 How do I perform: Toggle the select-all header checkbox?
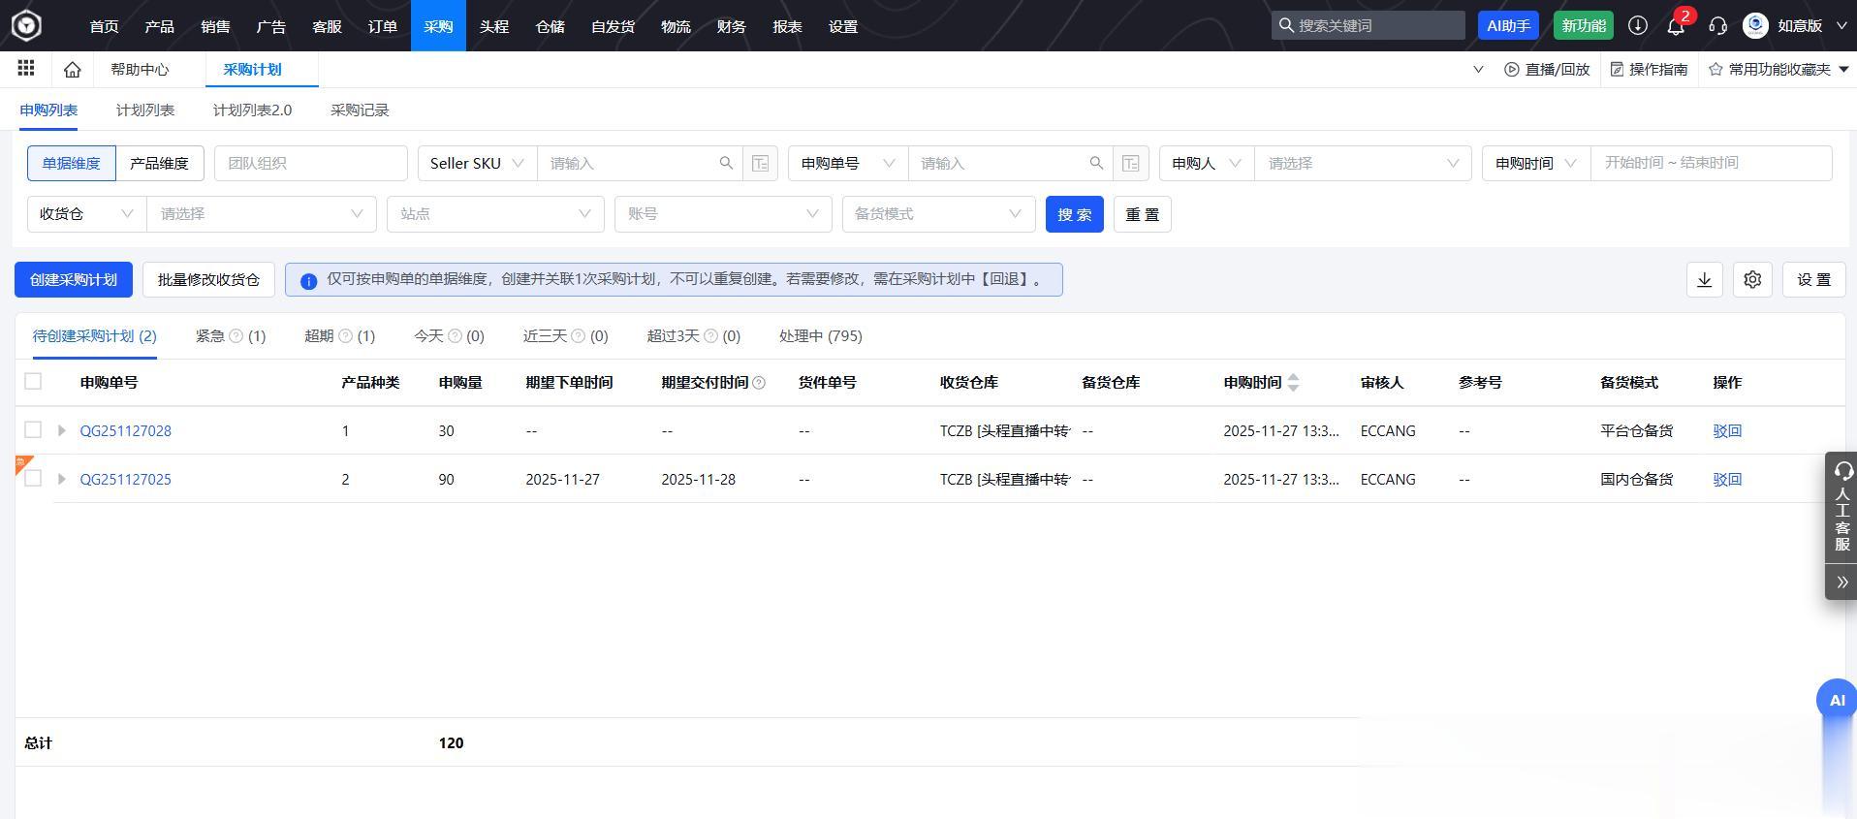(x=33, y=381)
